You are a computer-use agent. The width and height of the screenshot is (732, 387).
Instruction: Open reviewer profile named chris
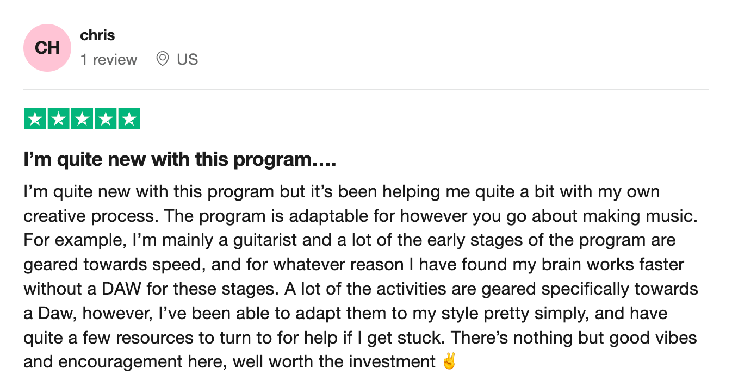coord(97,35)
